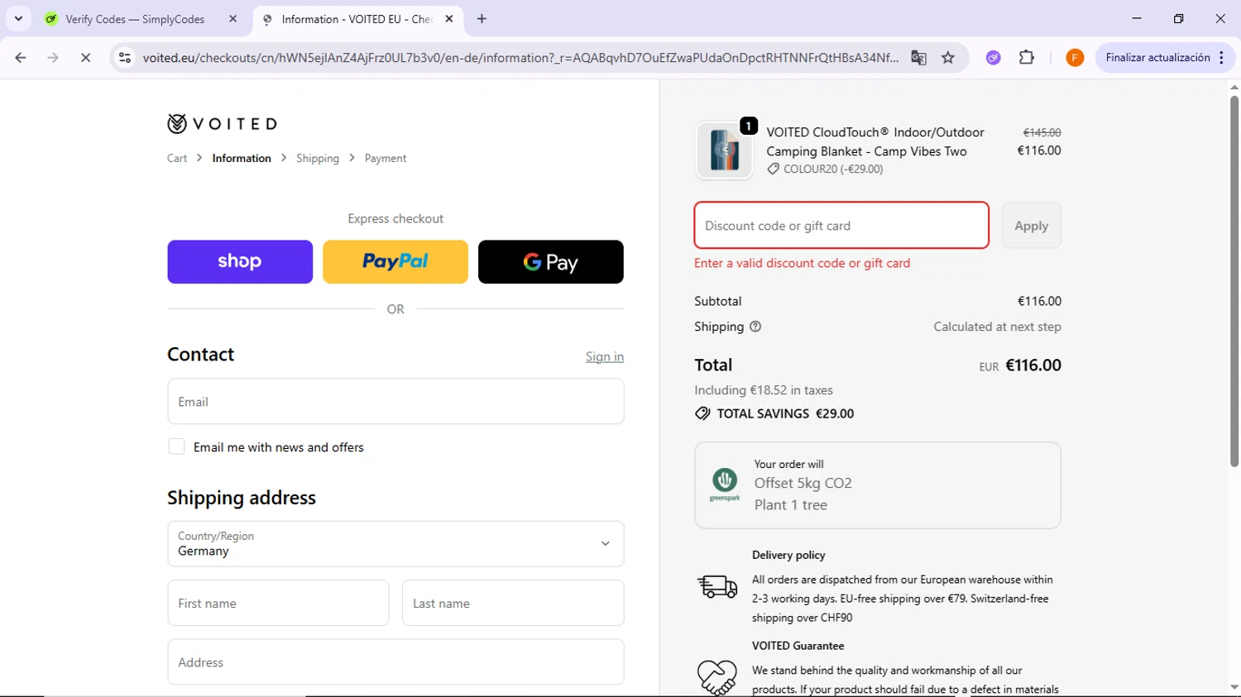Click the shipping help question mark icon

(x=755, y=327)
